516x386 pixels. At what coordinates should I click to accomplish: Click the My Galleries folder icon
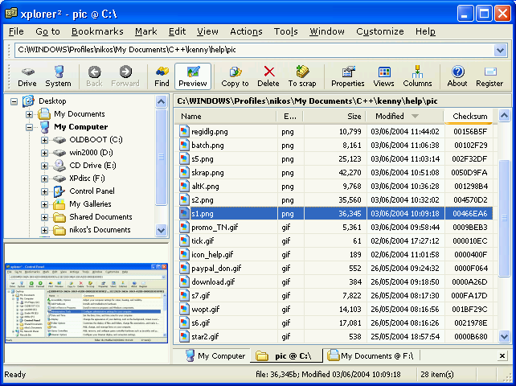[59, 204]
